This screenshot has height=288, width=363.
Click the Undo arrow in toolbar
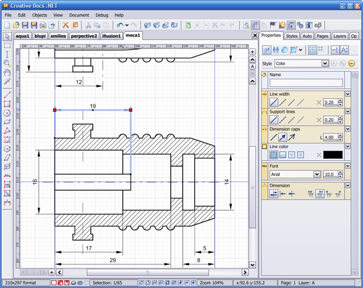pos(120,25)
